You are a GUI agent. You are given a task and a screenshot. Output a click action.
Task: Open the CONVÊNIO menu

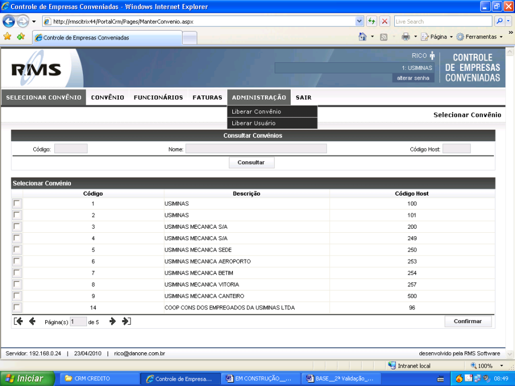(108, 97)
